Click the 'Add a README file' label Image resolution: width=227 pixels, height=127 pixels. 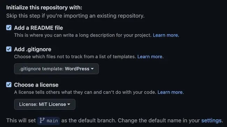[38, 28]
